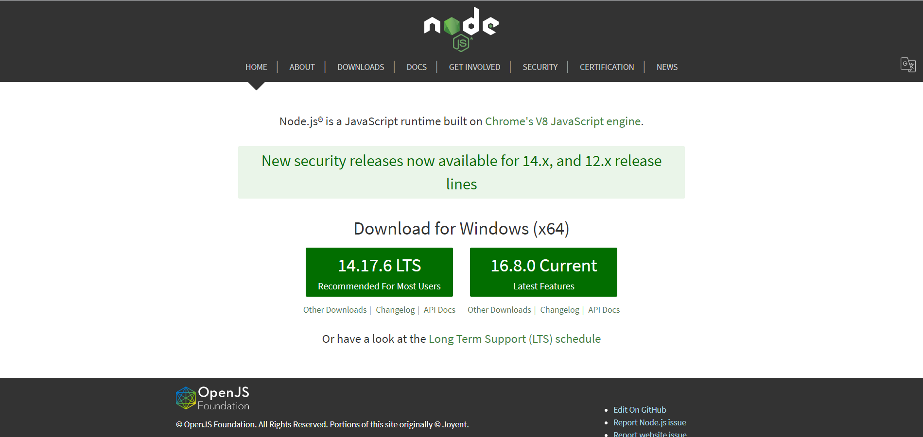This screenshot has height=437, width=923.
Task: Open the language translate icon
Action: 908,65
